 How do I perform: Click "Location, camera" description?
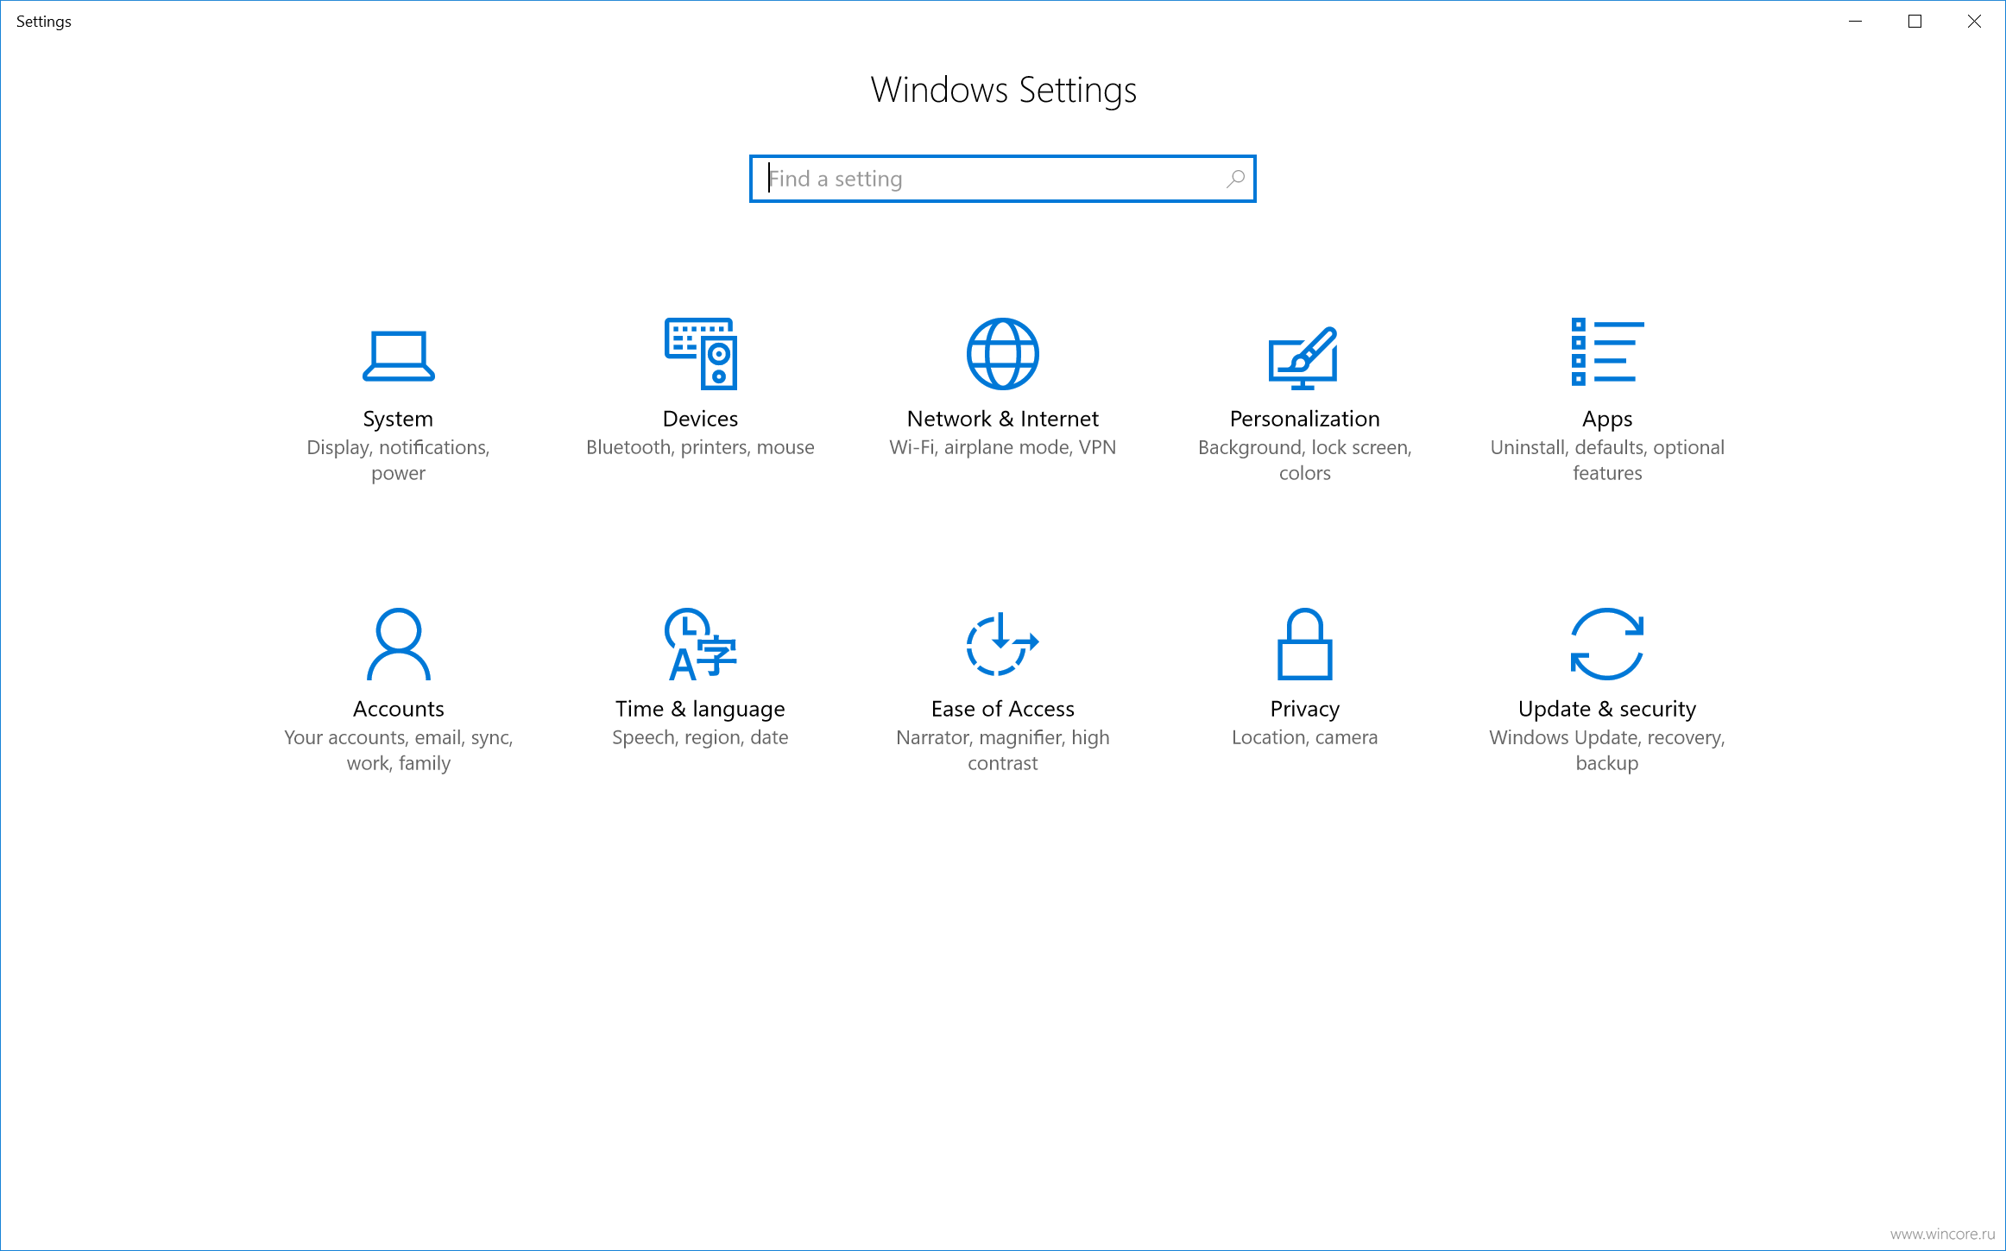coord(1304,737)
